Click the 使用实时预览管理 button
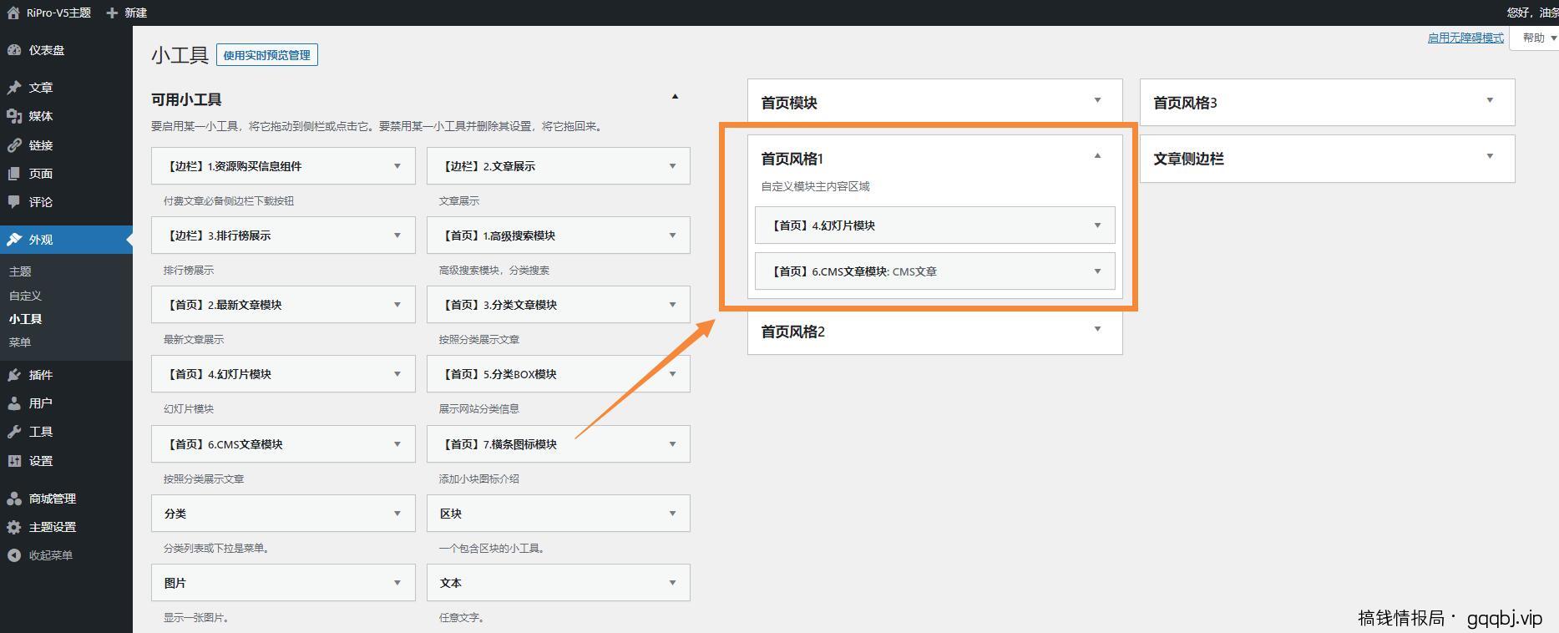The width and height of the screenshot is (1559, 633). pyautogui.click(x=266, y=55)
